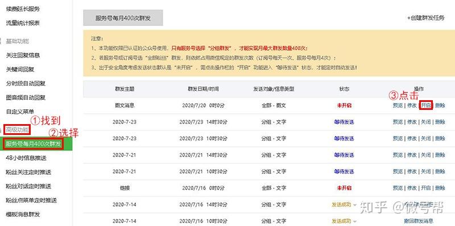Open 粉丝关注定时推送 page
The height and width of the screenshot is (226, 455).
point(28,172)
